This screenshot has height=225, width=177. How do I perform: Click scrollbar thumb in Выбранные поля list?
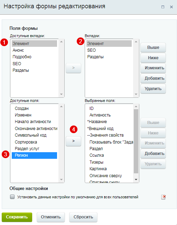coord(136,141)
